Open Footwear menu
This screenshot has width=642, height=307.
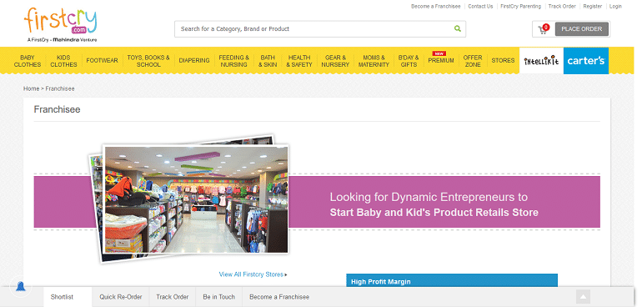(102, 61)
